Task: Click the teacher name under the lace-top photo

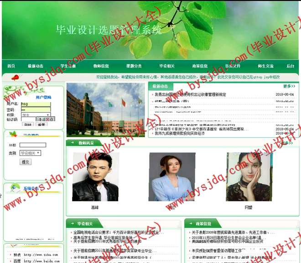Action: pyautogui.click(x=248, y=207)
